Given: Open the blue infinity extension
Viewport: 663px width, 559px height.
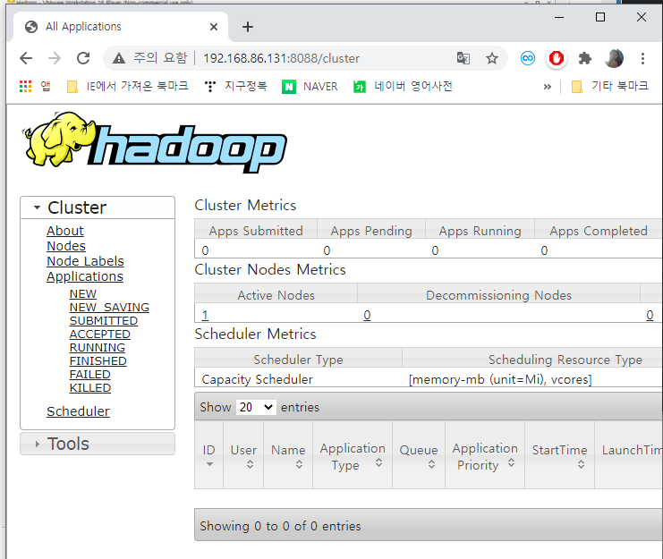Looking at the screenshot, I should 528,58.
